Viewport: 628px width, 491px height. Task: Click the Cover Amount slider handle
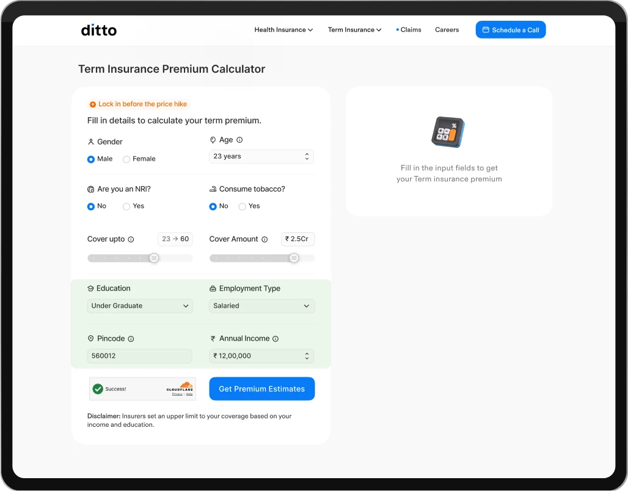[294, 258]
